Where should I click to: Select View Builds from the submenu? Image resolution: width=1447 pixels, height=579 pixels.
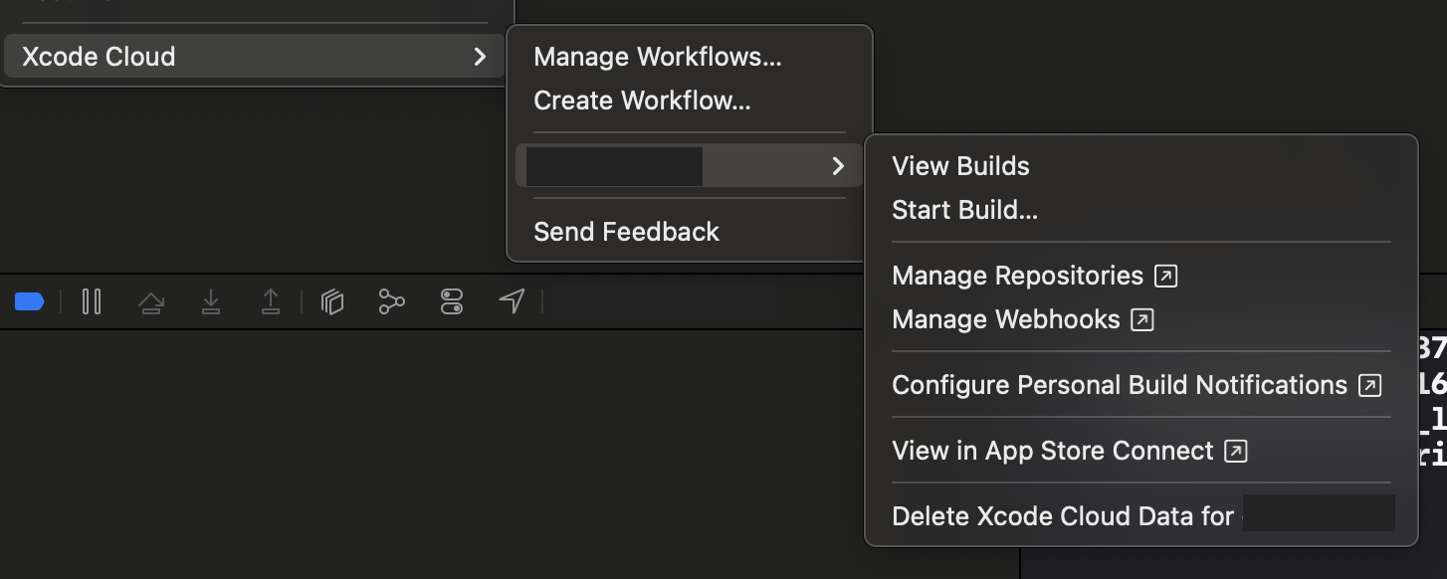tap(960, 166)
